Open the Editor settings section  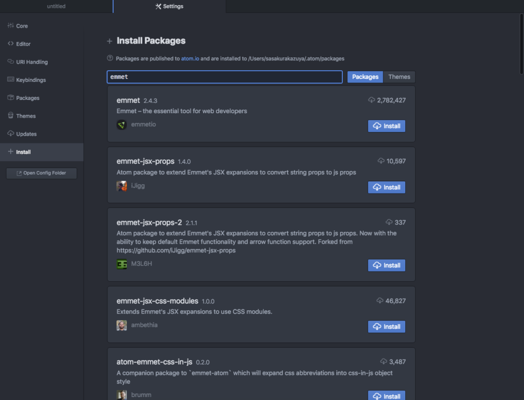[x=41, y=44]
